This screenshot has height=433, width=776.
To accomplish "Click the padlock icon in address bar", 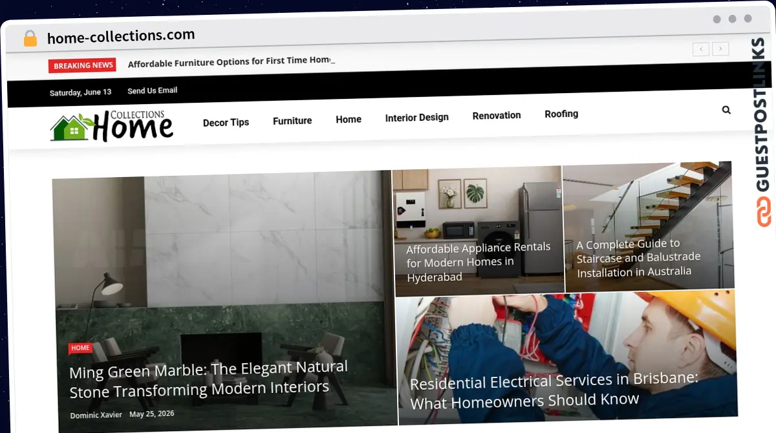I will (x=30, y=38).
